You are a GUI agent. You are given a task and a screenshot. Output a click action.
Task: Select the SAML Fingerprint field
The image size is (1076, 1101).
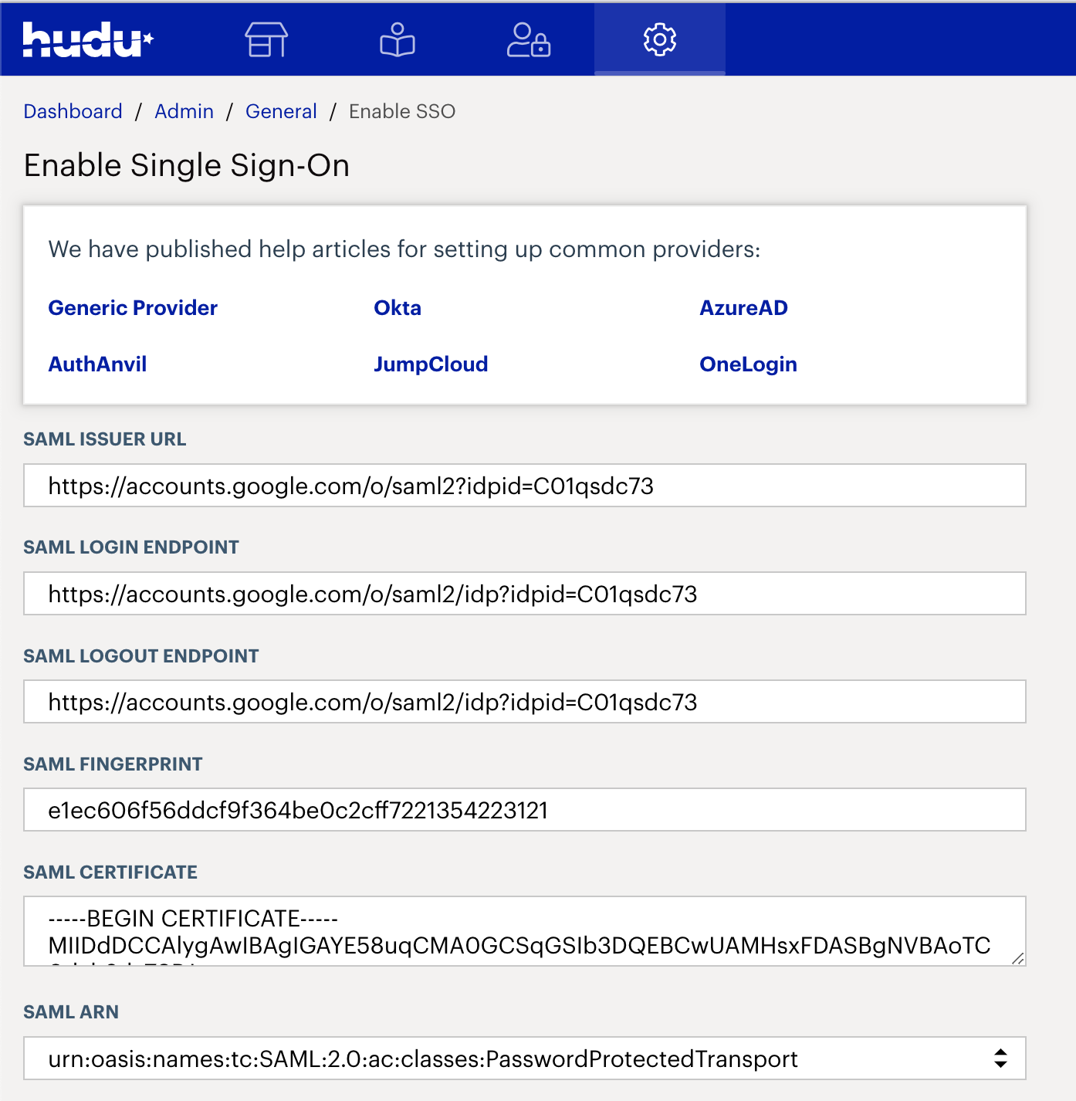point(525,810)
